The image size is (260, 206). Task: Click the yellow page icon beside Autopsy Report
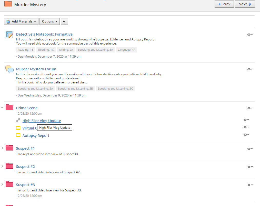[18, 135]
